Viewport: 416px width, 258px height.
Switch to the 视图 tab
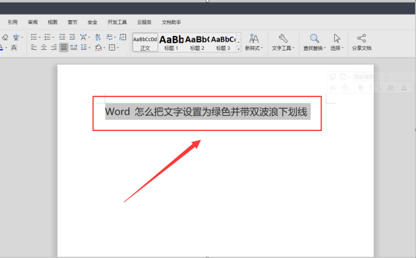coord(53,22)
